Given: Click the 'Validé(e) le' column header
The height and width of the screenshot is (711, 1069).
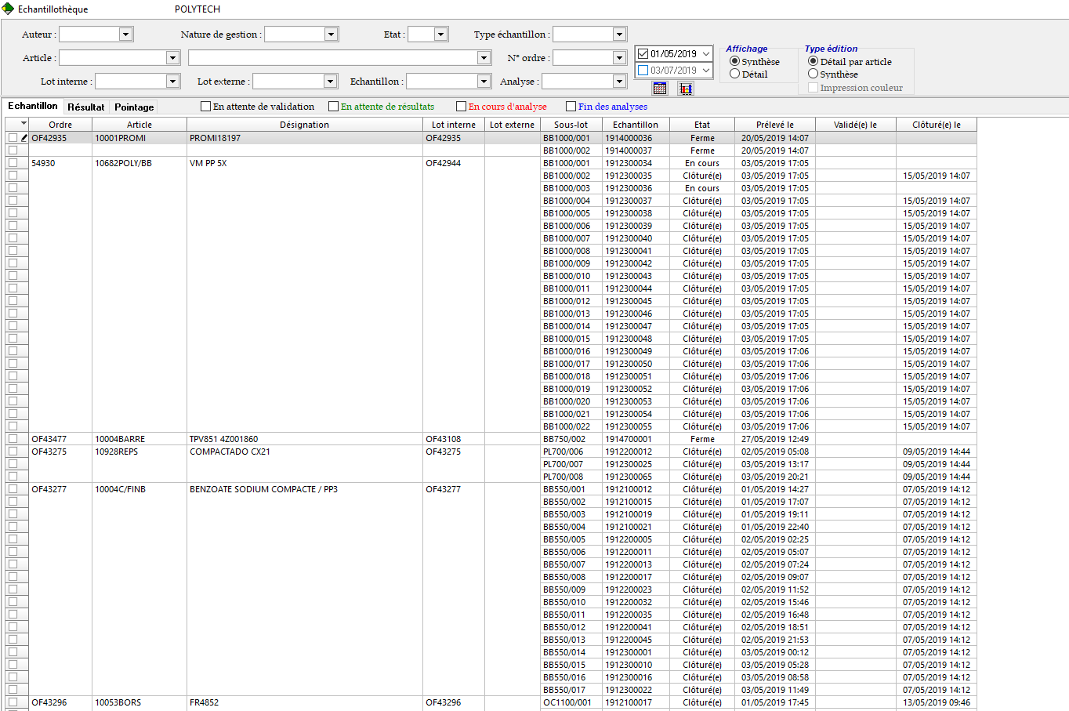Looking at the screenshot, I should 856,125.
